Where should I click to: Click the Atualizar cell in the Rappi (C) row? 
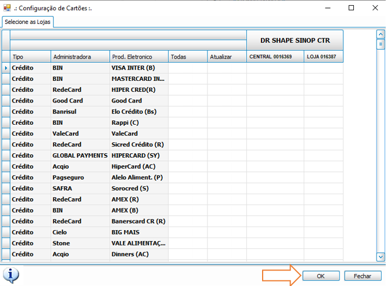[227, 122]
